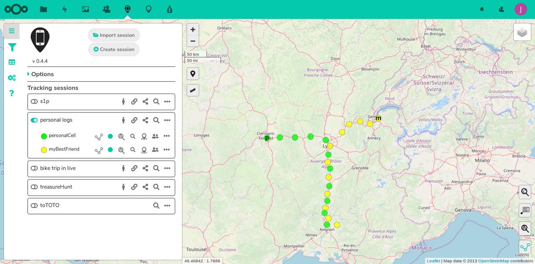Open treasureHunt more options menu
Viewport: 535px width, 264px height.
click(x=167, y=187)
